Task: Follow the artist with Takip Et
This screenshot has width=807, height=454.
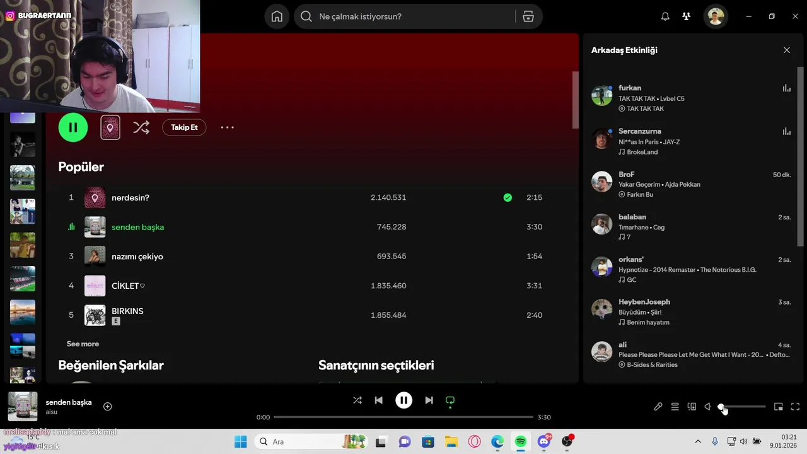Action: 184,127
